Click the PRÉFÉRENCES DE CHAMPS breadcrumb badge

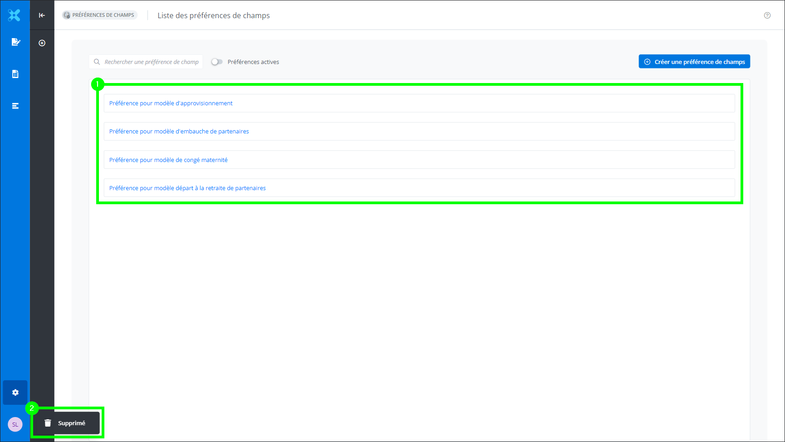coord(99,15)
